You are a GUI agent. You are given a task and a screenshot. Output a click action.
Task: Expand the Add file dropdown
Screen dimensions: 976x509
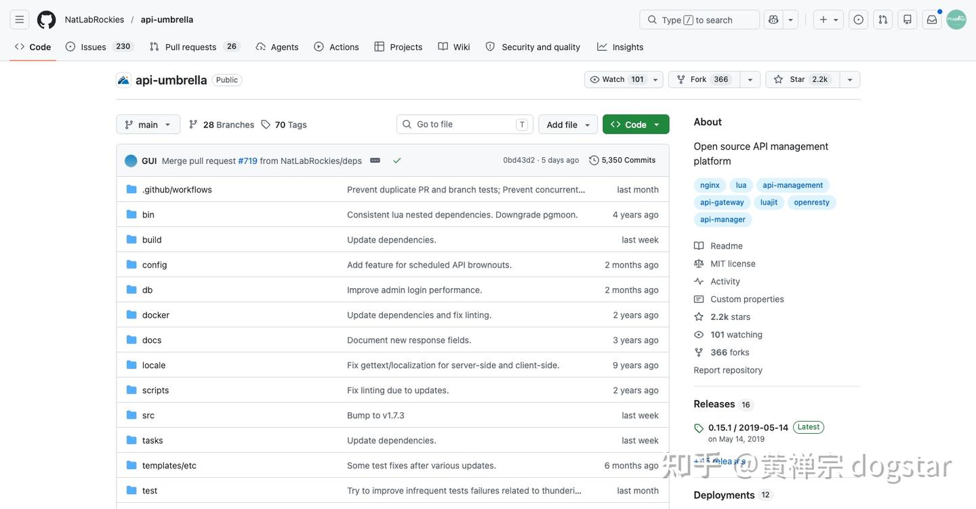[x=568, y=125]
